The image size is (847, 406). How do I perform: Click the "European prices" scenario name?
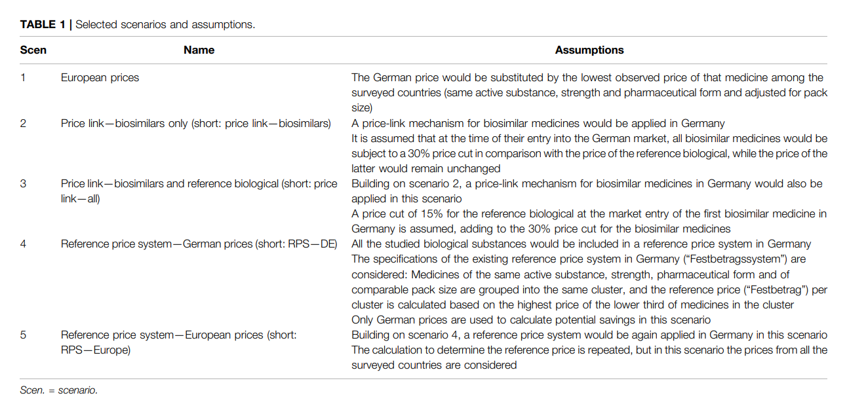[100, 77]
